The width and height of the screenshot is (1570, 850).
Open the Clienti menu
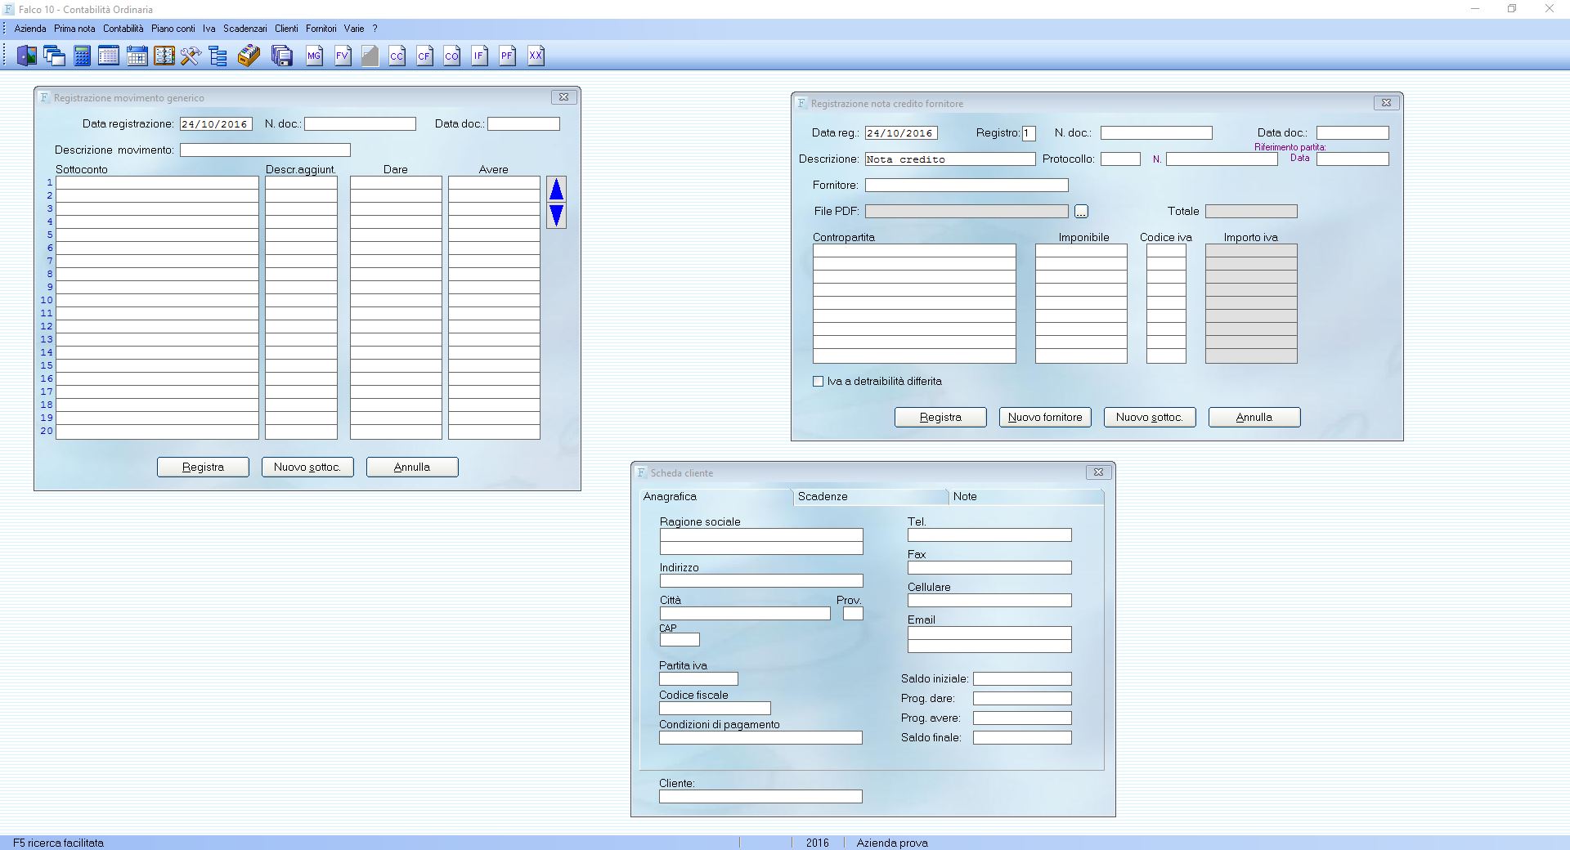(286, 29)
